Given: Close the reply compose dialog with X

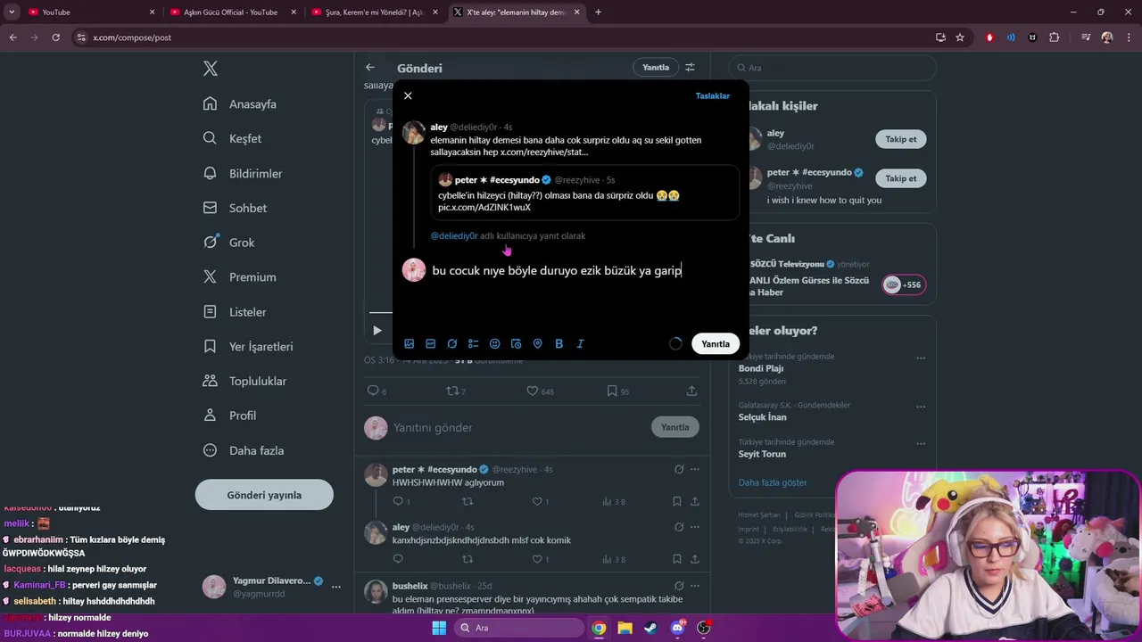Looking at the screenshot, I should click(408, 95).
